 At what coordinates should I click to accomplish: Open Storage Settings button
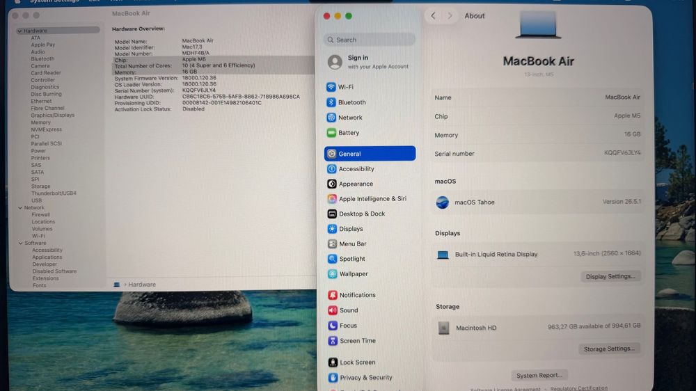point(609,349)
